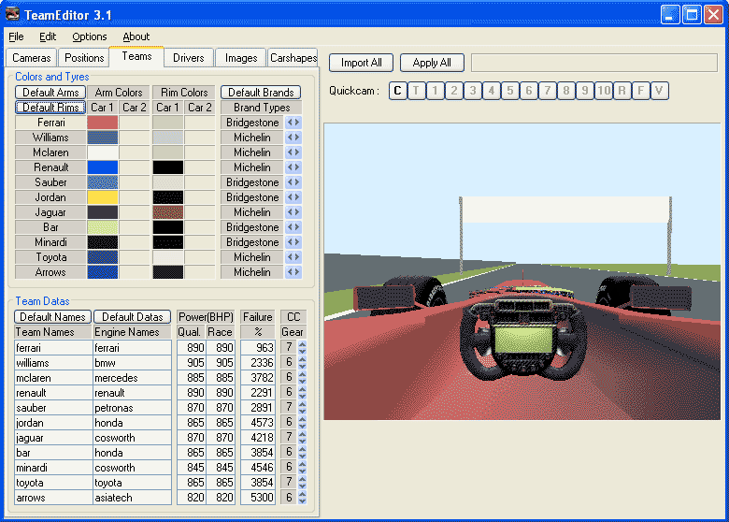The height and width of the screenshot is (522, 729).
Task: Choose the quickcam F button
Action: point(641,91)
